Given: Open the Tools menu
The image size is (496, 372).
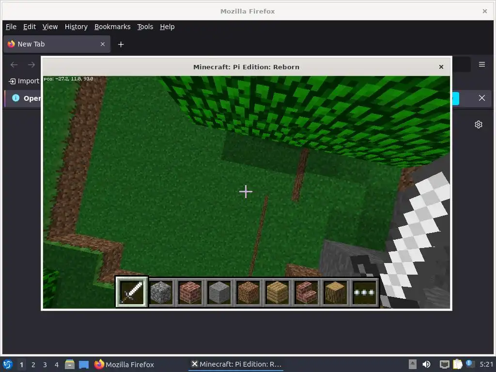Looking at the screenshot, I should (145, 27).
